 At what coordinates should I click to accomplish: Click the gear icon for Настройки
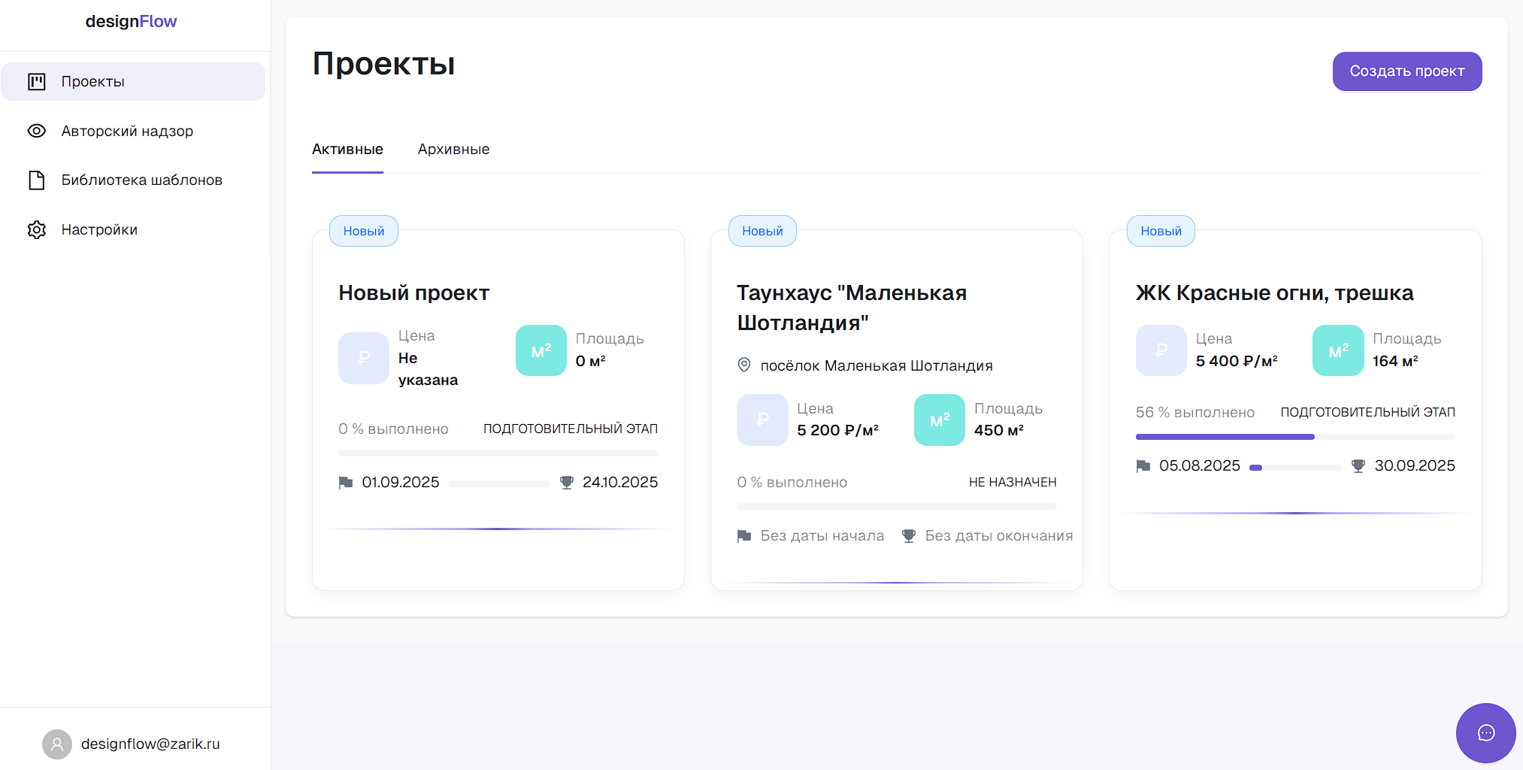click(x=37, y=230)
